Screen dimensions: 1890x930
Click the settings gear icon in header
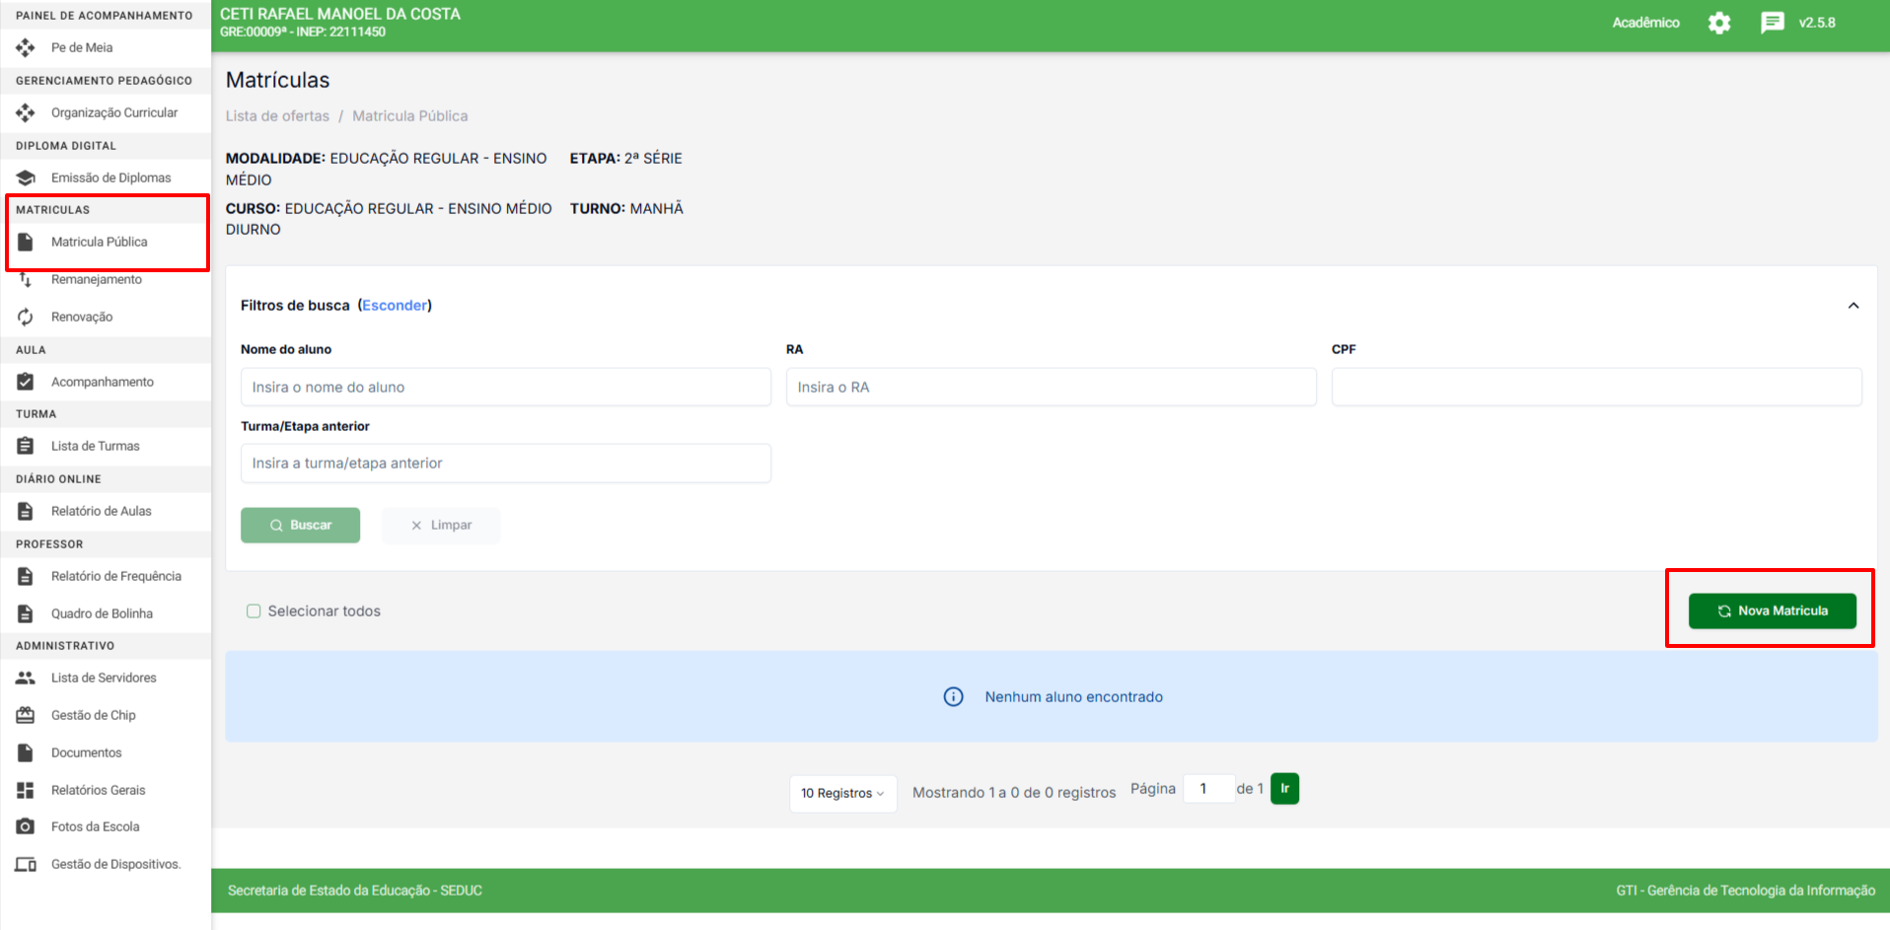1718,23
